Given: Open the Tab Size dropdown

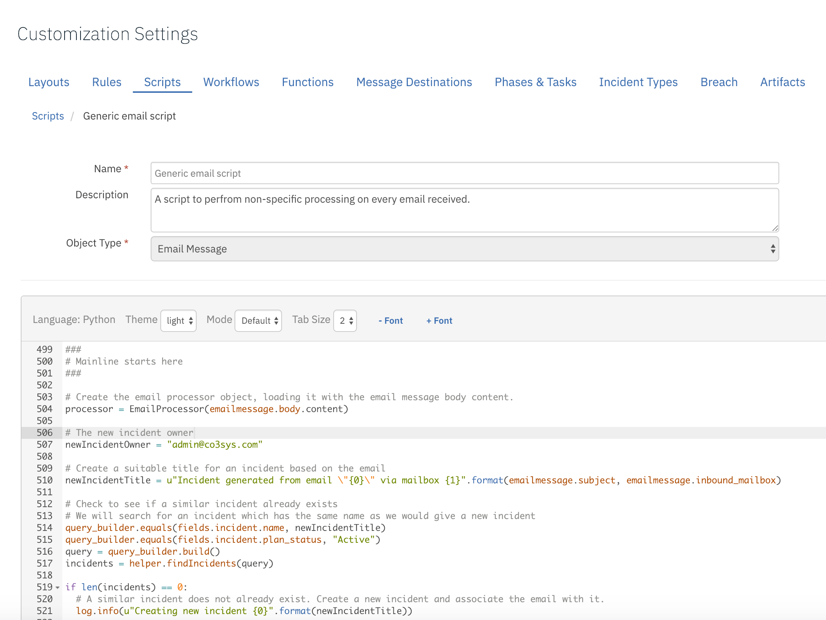Looking at the screenshot, I should pyautogui.click(x=344, y=320).
